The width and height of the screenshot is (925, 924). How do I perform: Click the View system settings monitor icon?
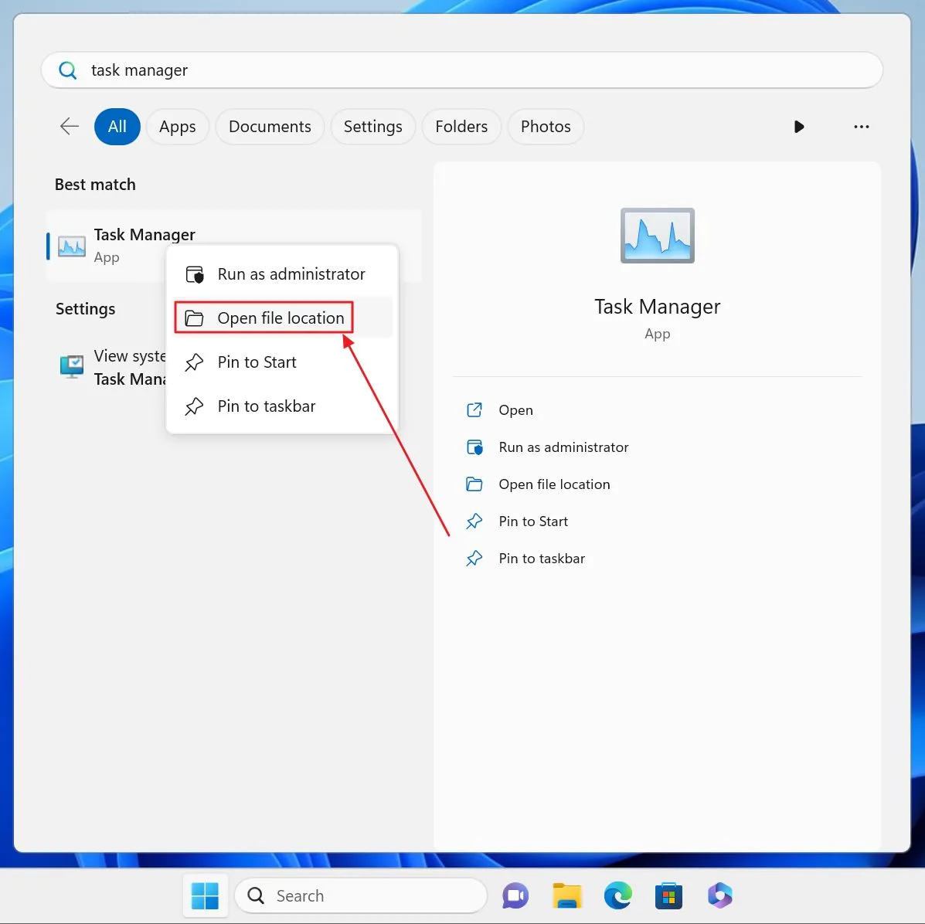point(72,367)
